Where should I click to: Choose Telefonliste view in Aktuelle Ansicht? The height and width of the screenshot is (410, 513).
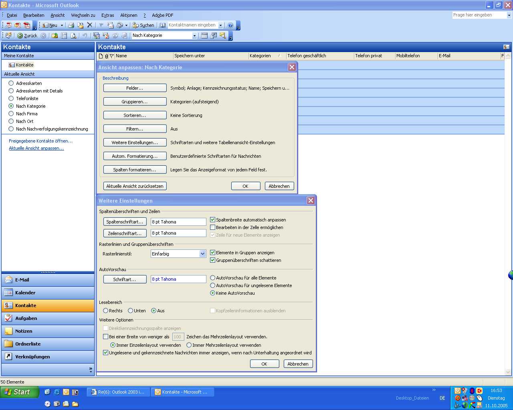(x=11, y=98)
